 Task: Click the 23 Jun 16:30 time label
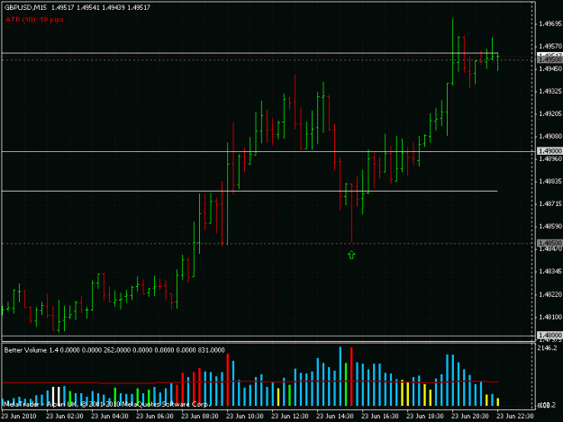[x=380, y=416]
